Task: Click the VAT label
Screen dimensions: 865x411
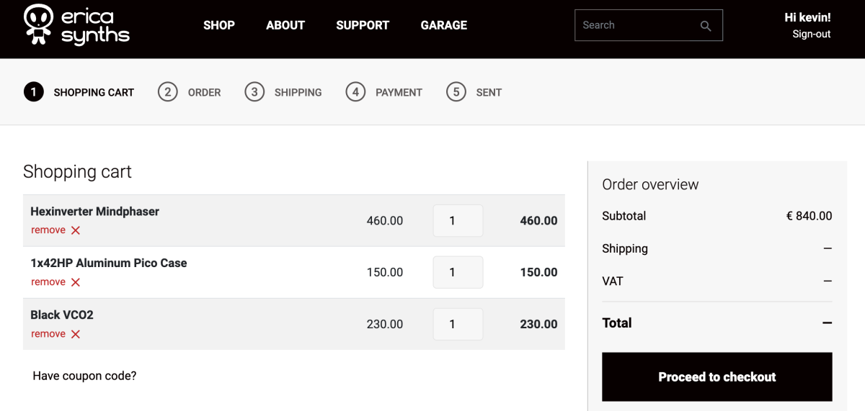Action: [x=613, y=281]
